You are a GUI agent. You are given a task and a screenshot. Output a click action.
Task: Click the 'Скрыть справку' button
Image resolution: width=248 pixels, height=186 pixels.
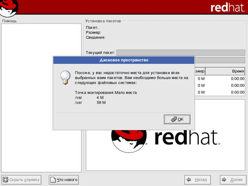tap(21, 180)
